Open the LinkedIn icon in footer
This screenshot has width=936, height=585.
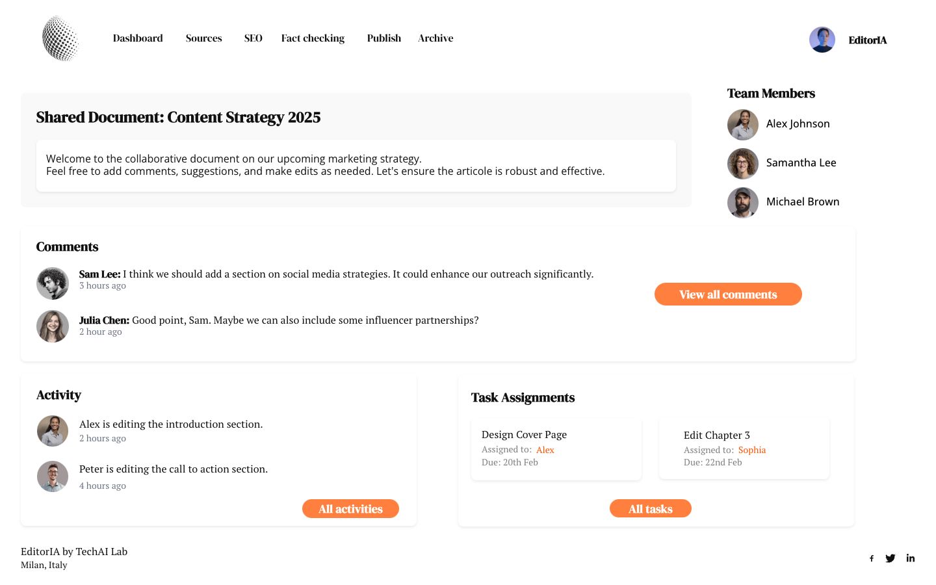[x=911, y=558]
